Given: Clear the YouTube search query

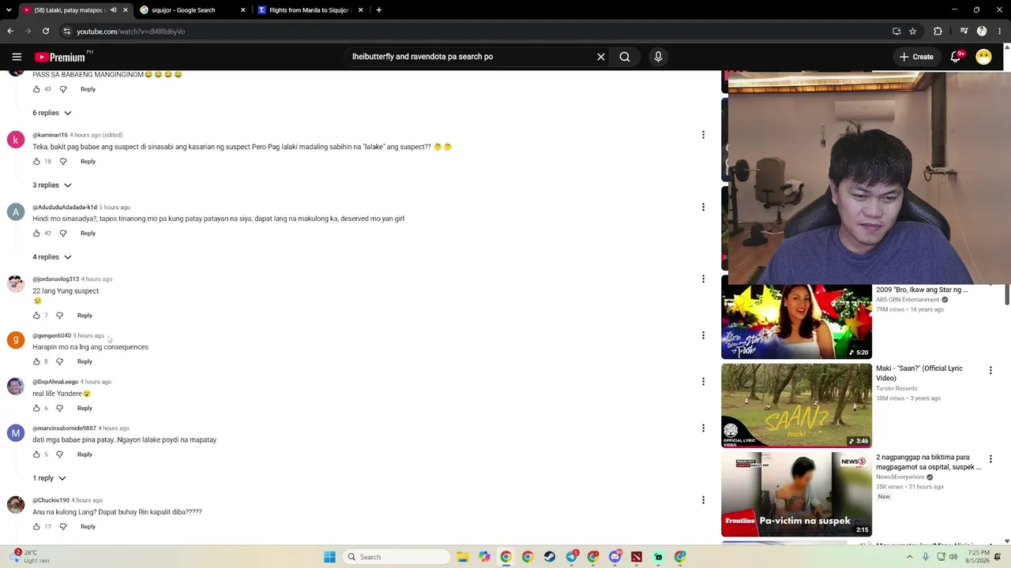Looking at the screenshot, I should [x=601, y=57].
